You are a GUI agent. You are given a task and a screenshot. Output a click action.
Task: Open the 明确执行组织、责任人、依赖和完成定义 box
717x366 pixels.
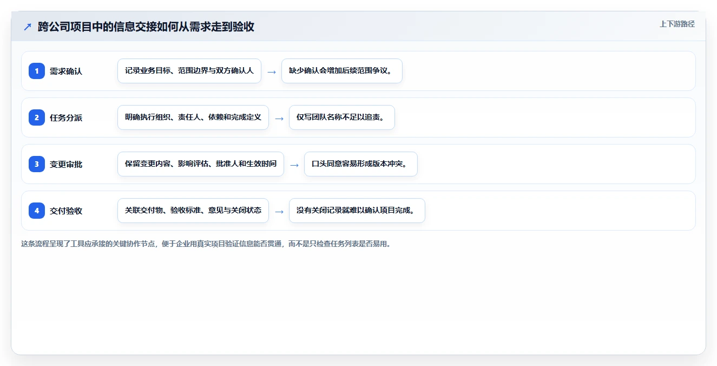[x=193, y=117]
